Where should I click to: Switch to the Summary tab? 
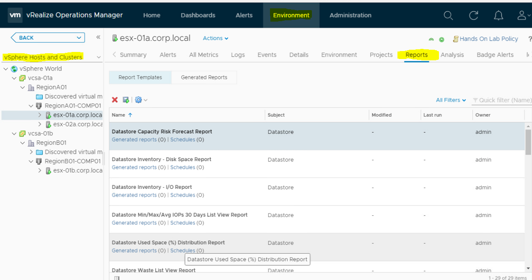point(133,55)
